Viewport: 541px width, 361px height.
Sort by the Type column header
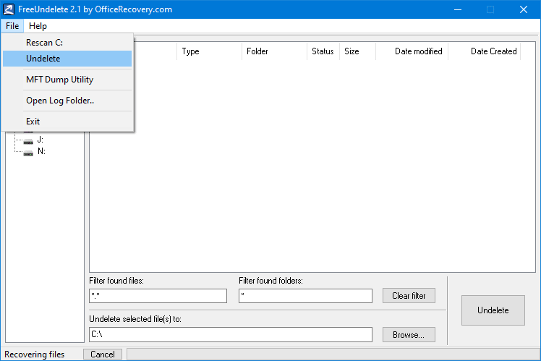tap(210, 51)
